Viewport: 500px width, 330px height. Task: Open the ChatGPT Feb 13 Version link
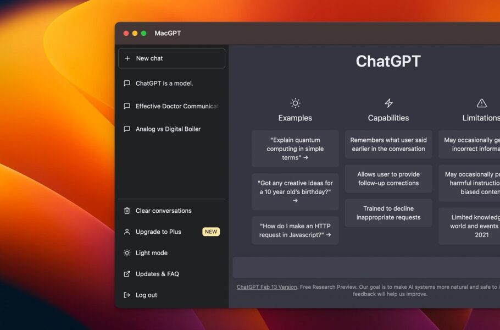(266, 287)
